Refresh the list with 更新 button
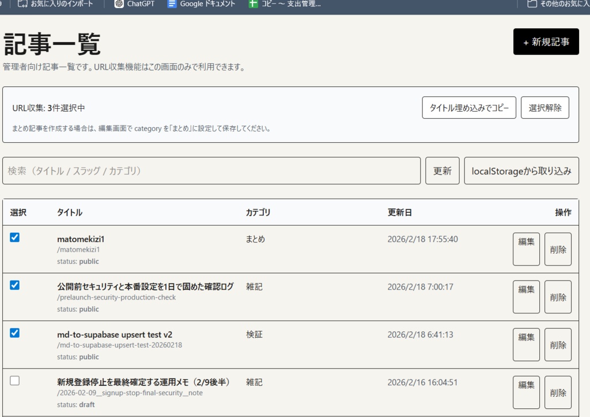590x417 pixels. pyautogui.click(x=442, y=170)
